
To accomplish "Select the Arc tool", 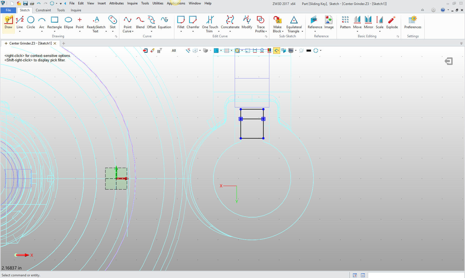I will pos(42,22).
